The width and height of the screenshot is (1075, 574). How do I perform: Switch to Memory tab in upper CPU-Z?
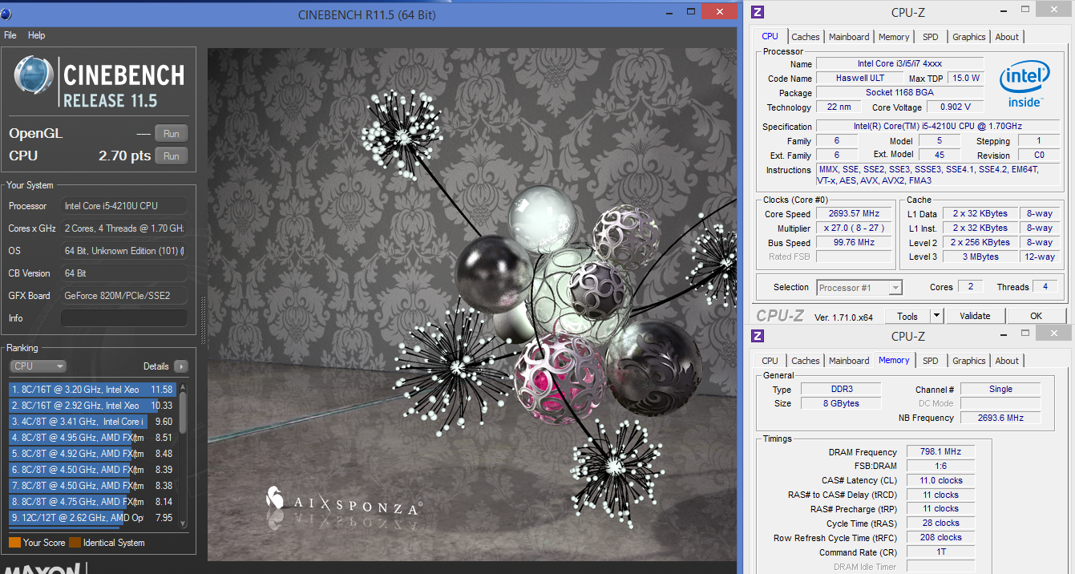(894, 37)
